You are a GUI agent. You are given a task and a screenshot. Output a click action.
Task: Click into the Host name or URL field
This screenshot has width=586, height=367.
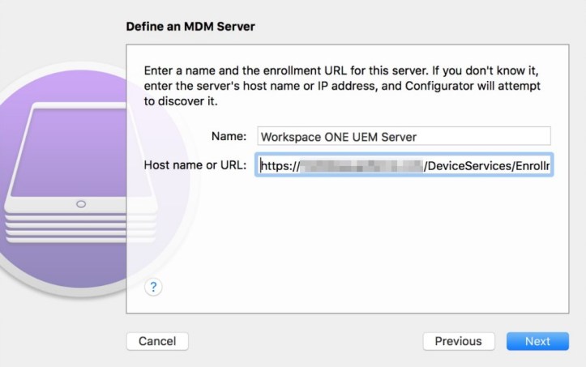pos(403,165)
